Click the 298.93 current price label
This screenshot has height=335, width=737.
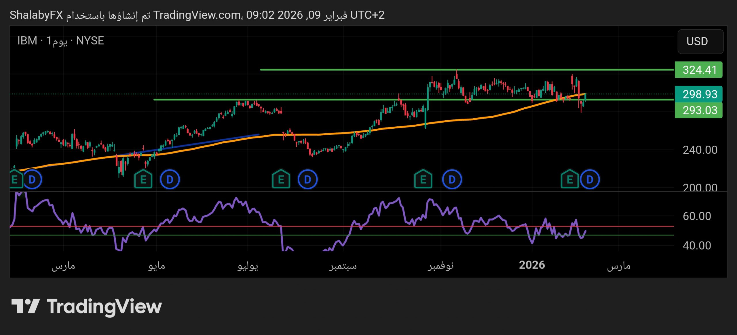pyautogui.click(x=698, y=94)
